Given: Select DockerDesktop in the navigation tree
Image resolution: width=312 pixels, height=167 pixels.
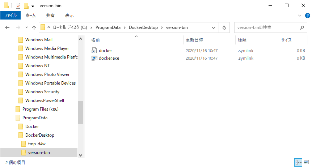Looking at the screenshot, I should 39,135.
